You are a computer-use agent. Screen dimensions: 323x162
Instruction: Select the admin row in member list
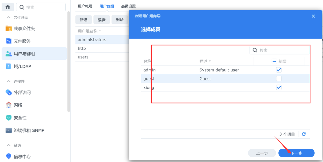click(225, 70)
